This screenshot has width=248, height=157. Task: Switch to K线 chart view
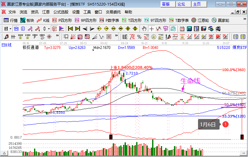[x=43, y=20]
